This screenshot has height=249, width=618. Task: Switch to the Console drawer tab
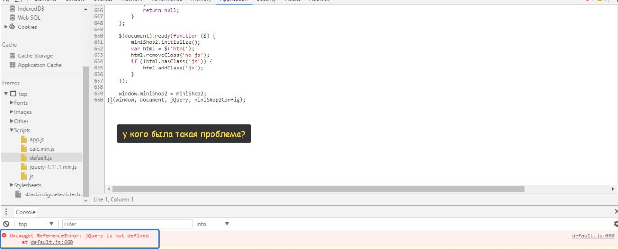pos(26,212)
